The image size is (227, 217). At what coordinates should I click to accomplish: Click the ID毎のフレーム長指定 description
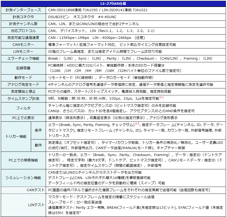click(x=105, y=51)
